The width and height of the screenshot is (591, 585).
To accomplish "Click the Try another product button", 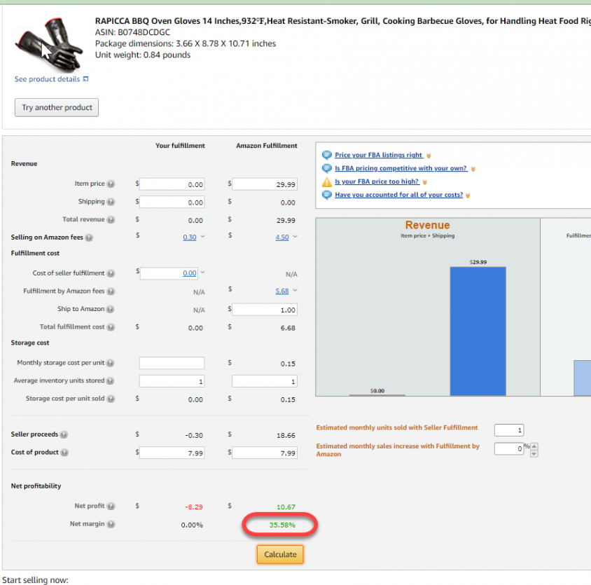I will (57, 107).
